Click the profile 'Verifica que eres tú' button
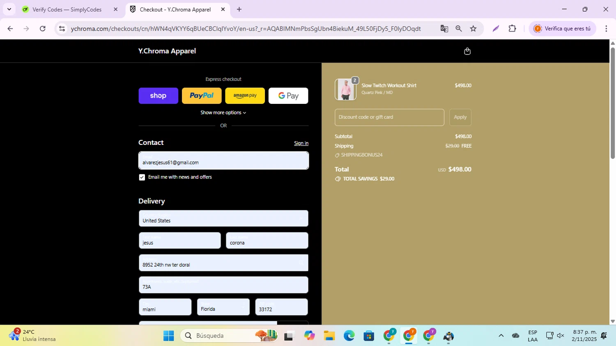 point(562,29)
